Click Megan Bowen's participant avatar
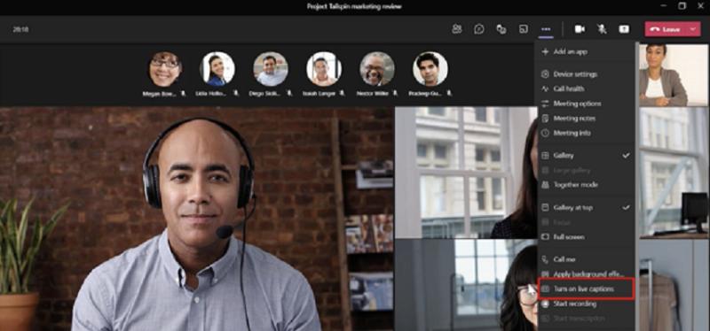This screenshot has width=710, height=331. [165, 69]
